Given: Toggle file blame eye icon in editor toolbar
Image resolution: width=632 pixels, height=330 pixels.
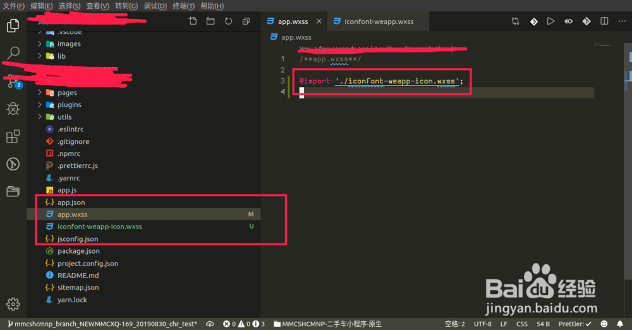Looking at the screenshot, I should point(568,21).
